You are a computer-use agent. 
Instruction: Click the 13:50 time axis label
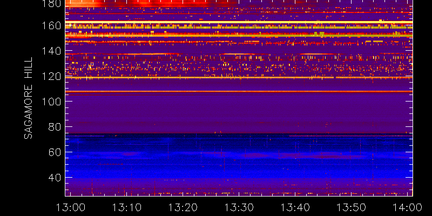click(x=352, y=207)
